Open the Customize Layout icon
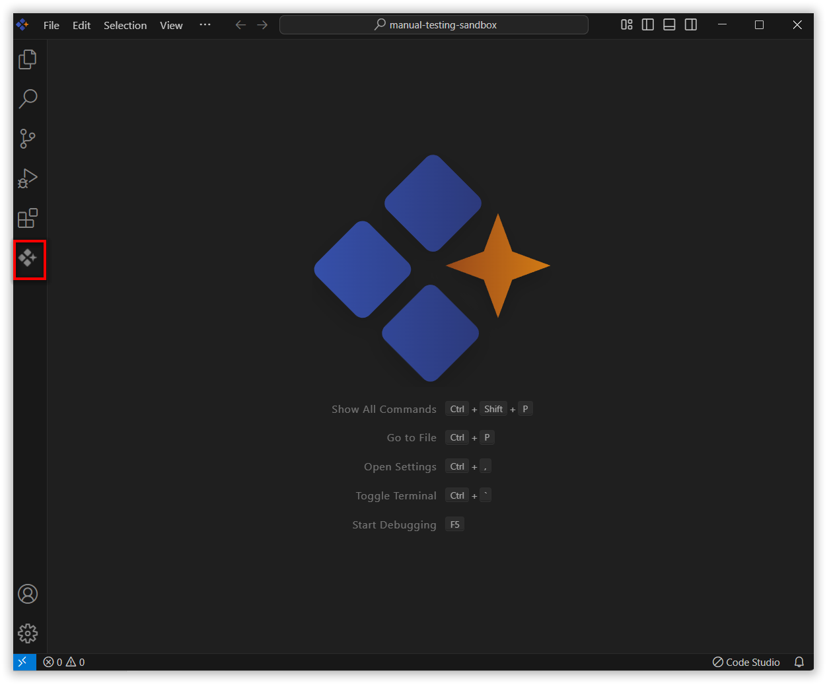Screen dimensions: 827x685 [x=627, y=25]
